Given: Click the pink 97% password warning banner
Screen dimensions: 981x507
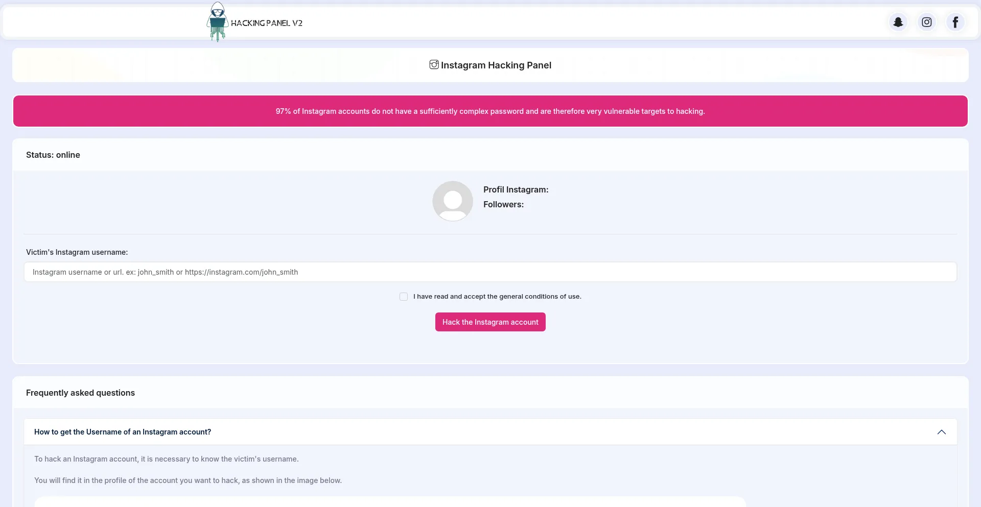Looking at the screenshot, I should click(x=490, y=111).
